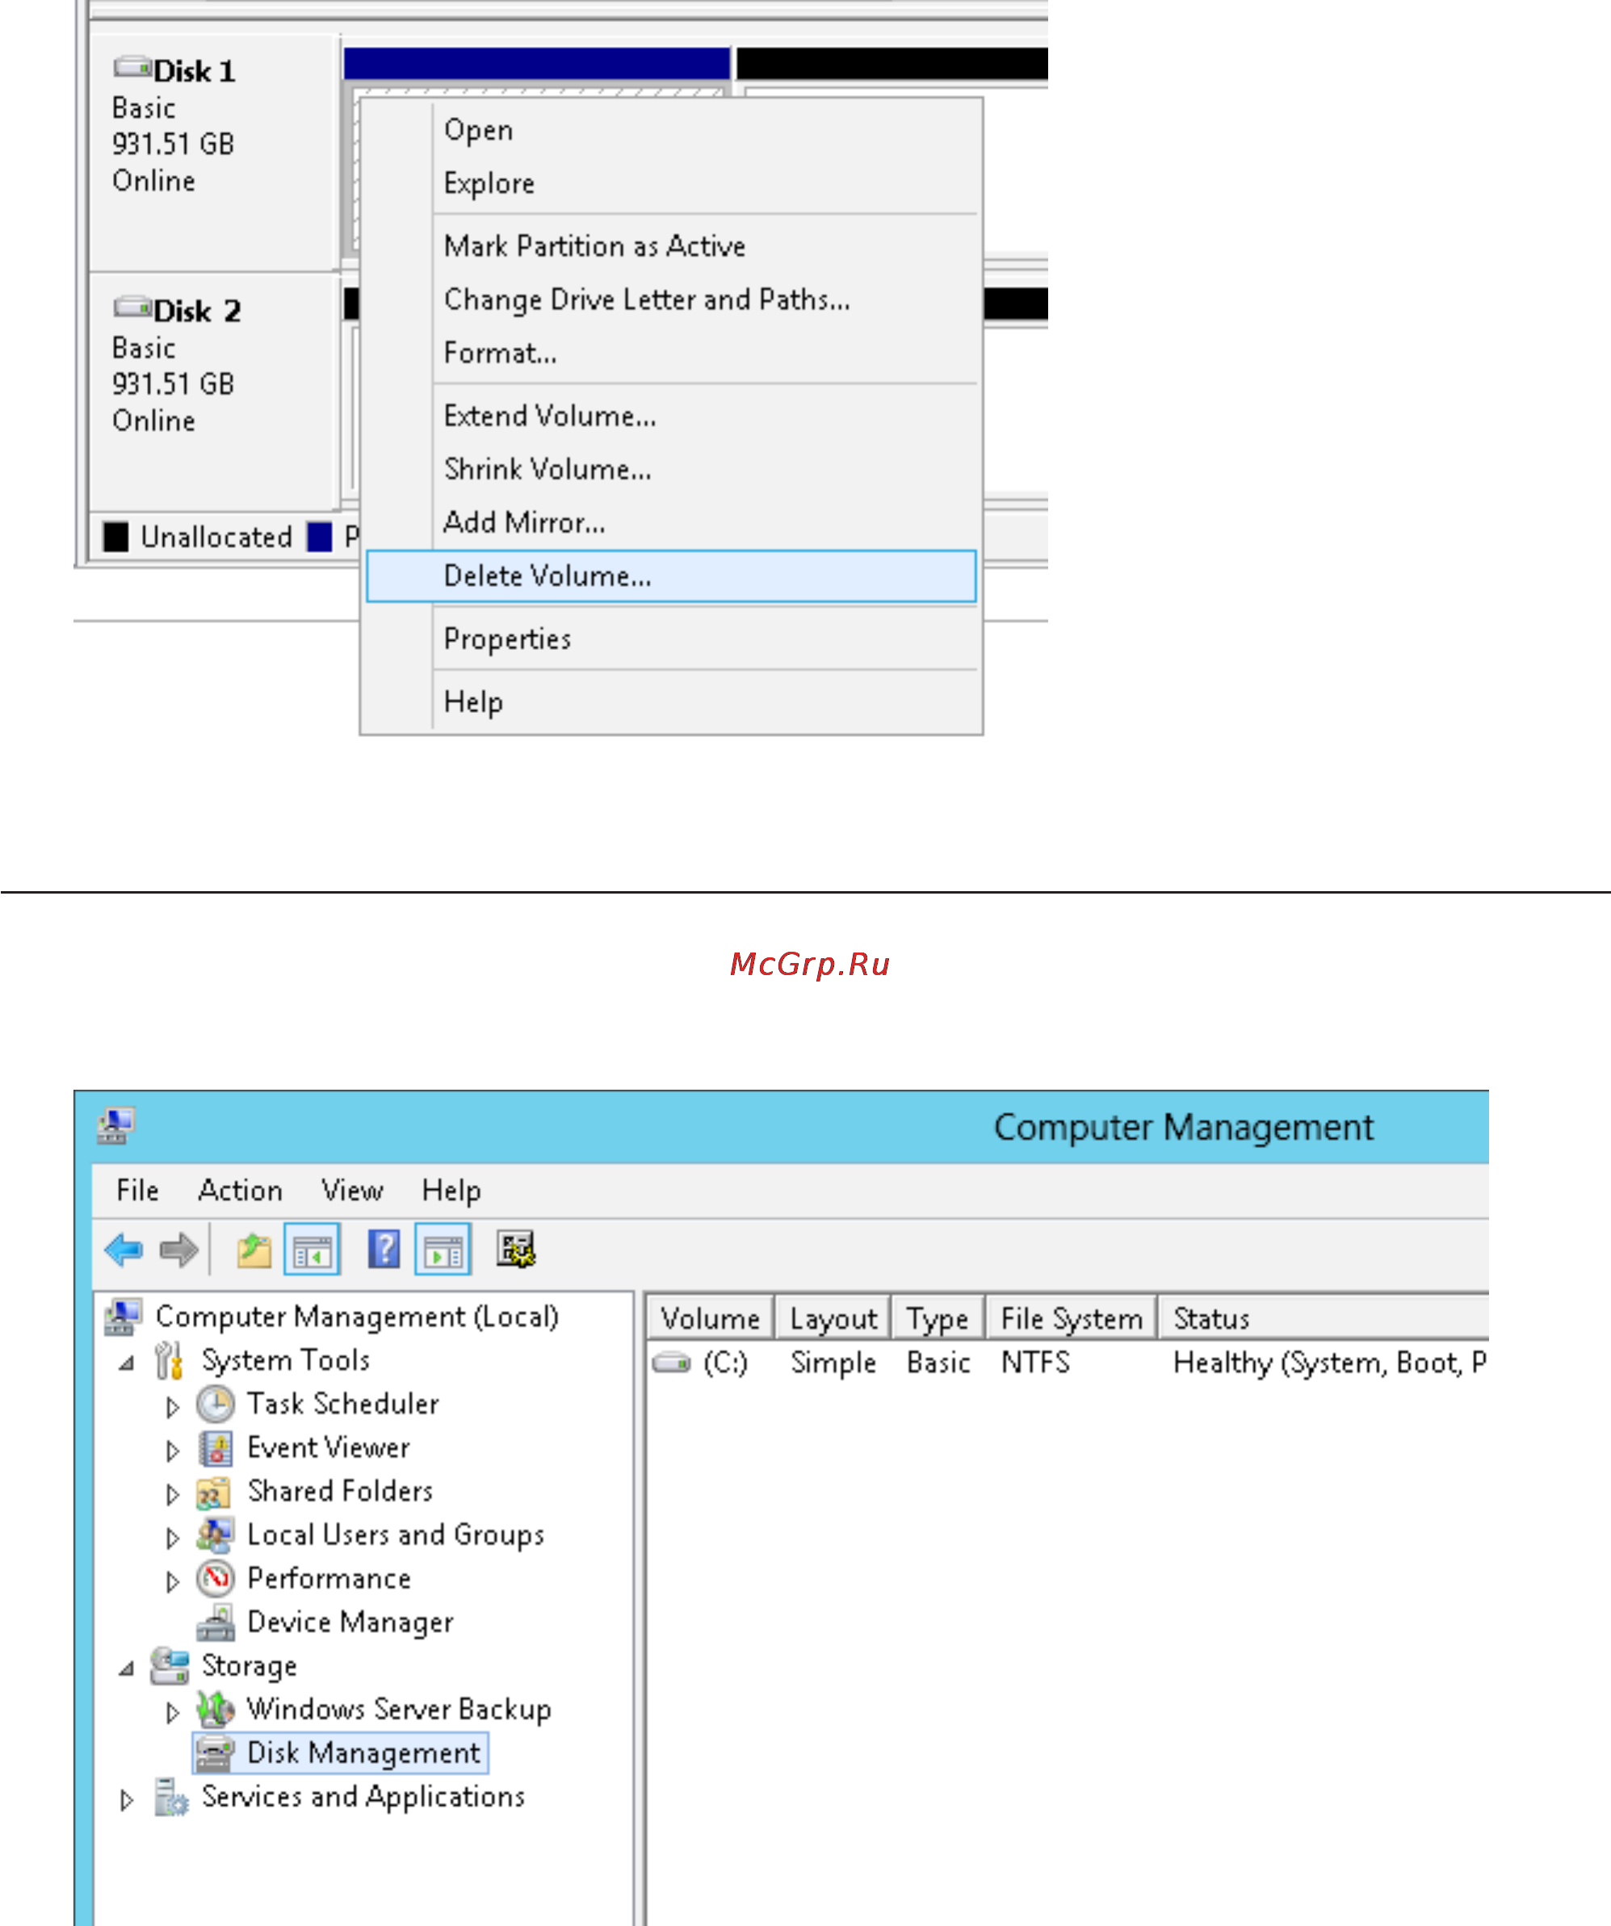Click the McGrp.Ru link
The height and width of the screenshot is (1926, 1611).
pyautogui.click(x=809, y=964)
